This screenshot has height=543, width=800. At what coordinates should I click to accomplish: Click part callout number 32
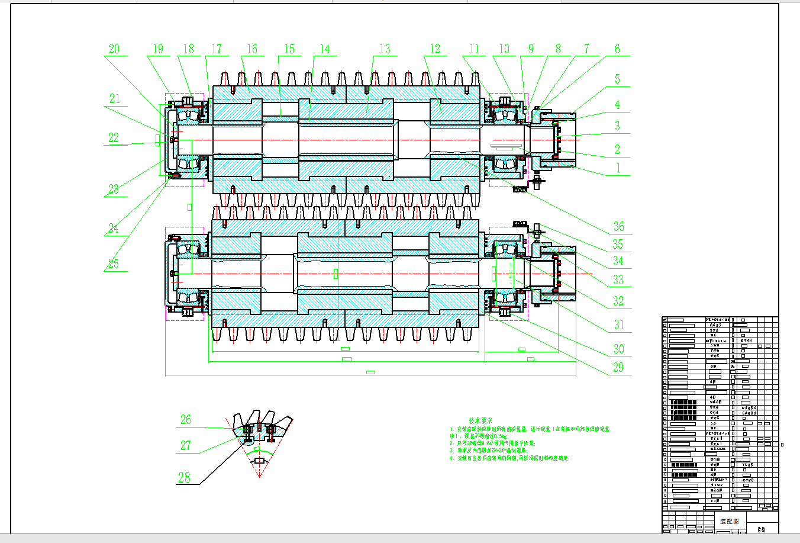pyautogui.click(x=618, y=301)
